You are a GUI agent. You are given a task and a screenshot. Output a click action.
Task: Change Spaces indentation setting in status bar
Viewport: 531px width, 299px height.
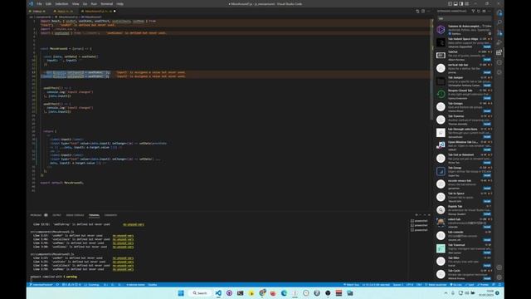tap(398, 285)
